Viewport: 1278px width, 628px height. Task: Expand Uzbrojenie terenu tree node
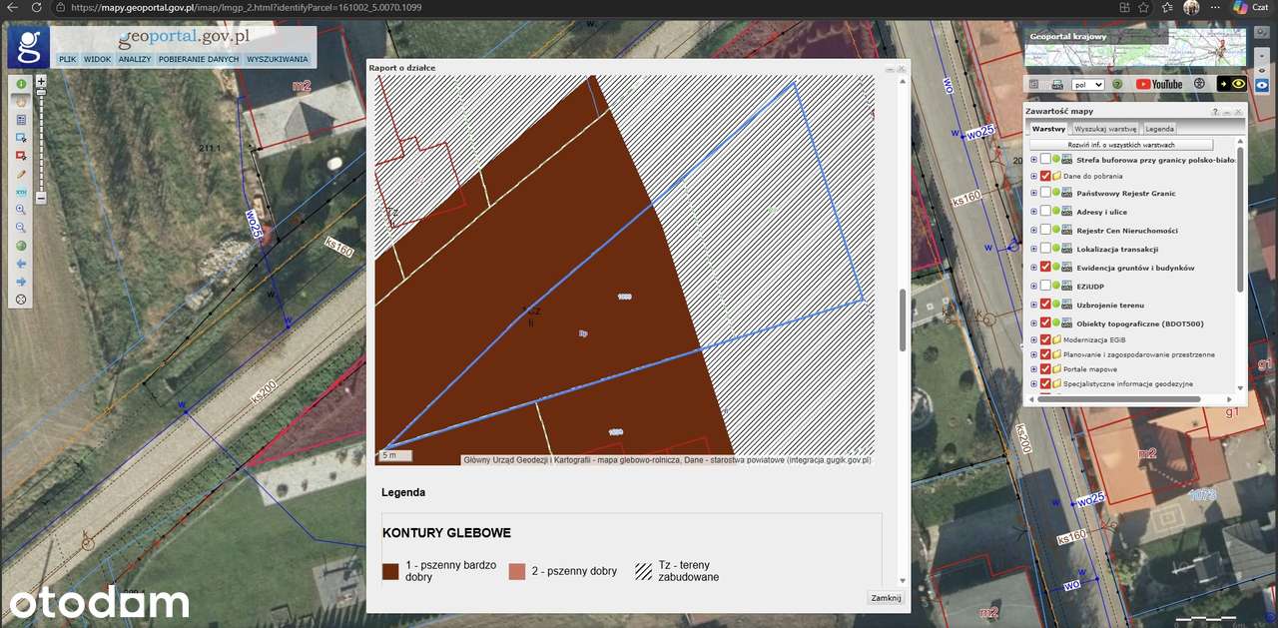point(1033,305)
